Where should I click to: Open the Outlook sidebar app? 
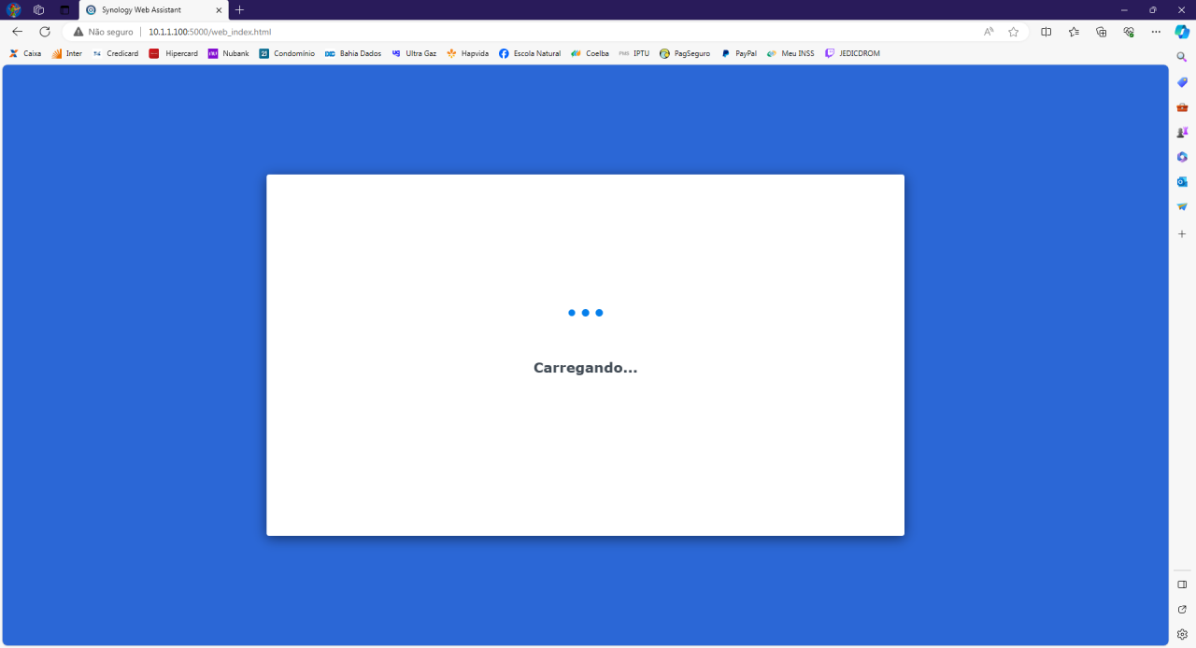click(x=1182, y=182)
